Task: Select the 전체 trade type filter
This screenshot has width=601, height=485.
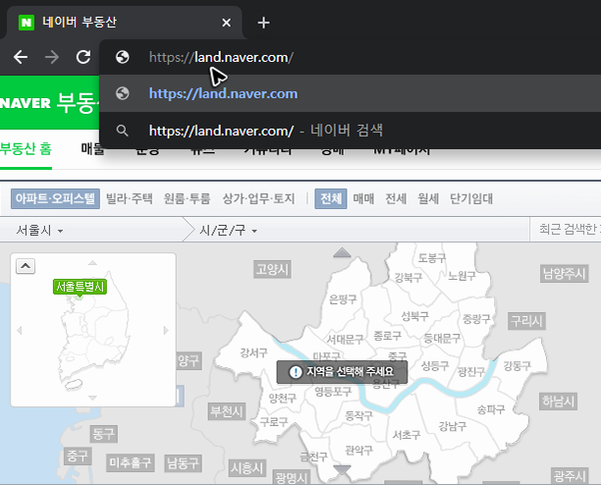Action: [x=331, y=198]
